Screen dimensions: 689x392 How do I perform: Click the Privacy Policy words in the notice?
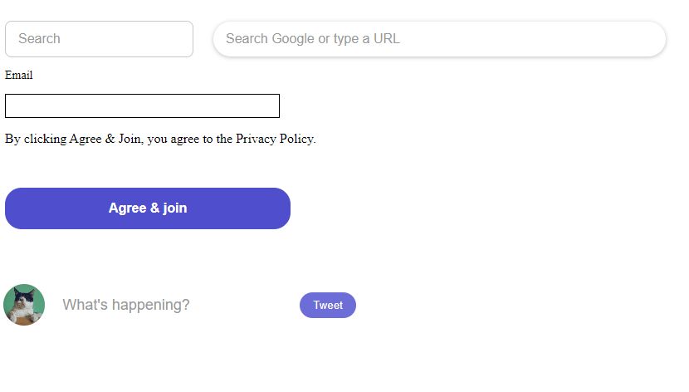coord(275,139)
